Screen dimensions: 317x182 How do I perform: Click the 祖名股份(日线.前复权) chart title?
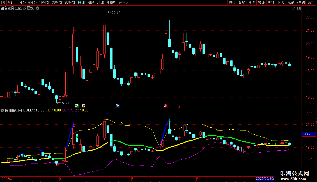(x=18, y=8)
